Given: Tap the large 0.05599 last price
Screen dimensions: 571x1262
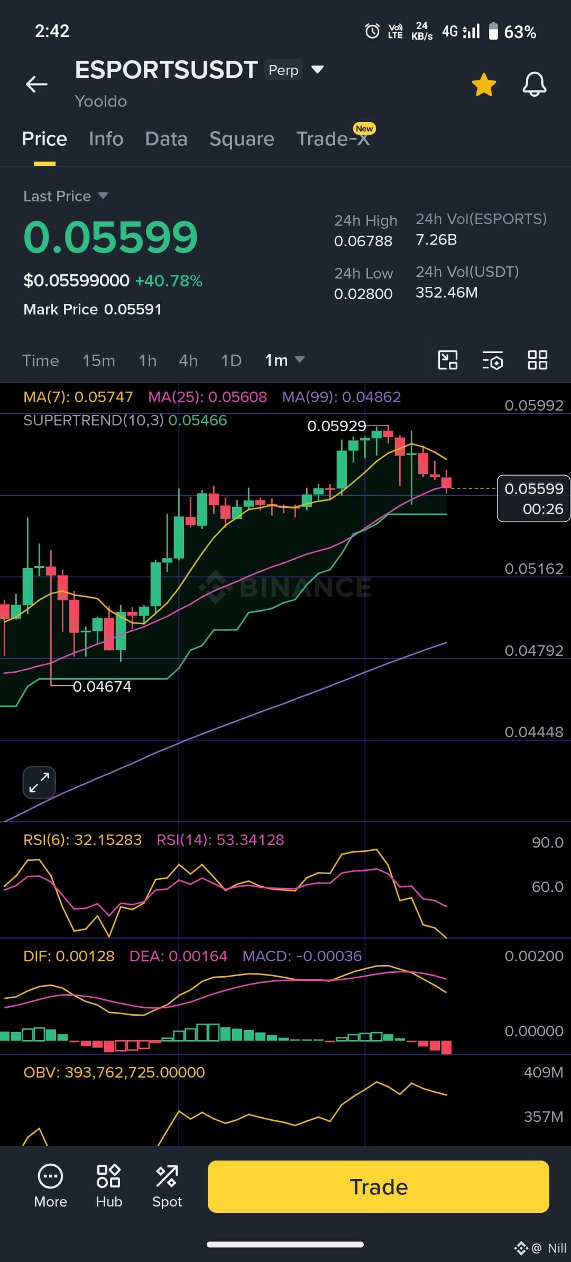Looking at the screenshot, I should (x=110, y=236).
